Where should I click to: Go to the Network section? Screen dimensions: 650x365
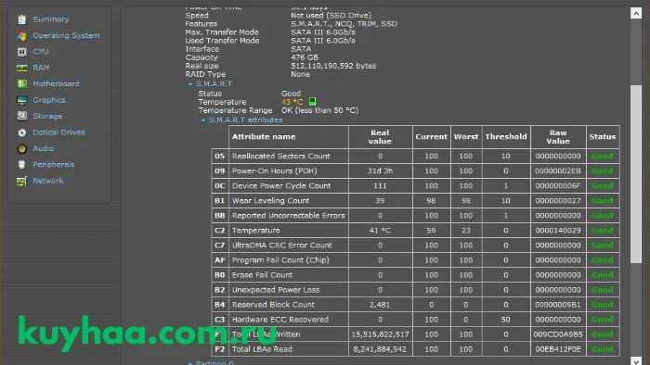[48, 181]
